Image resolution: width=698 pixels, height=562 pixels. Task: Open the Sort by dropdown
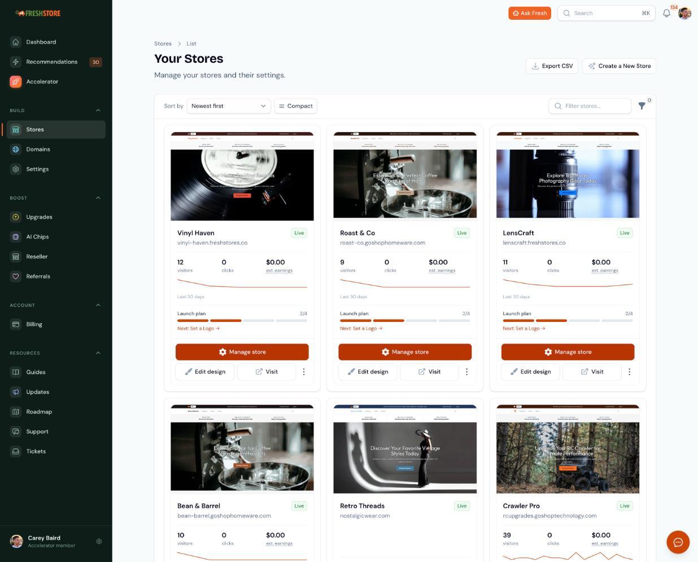click(228, 106)
